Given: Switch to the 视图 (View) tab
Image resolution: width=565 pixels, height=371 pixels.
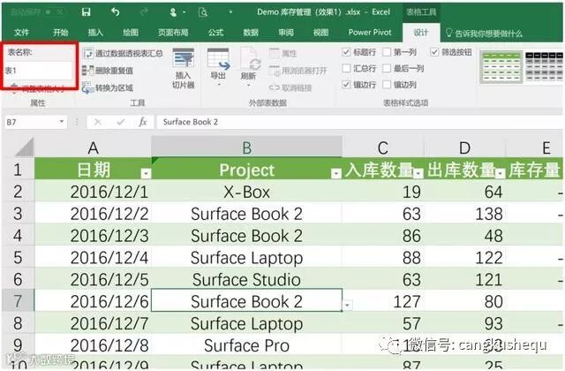Looking at the screenshot, I should tap(320, 33).
